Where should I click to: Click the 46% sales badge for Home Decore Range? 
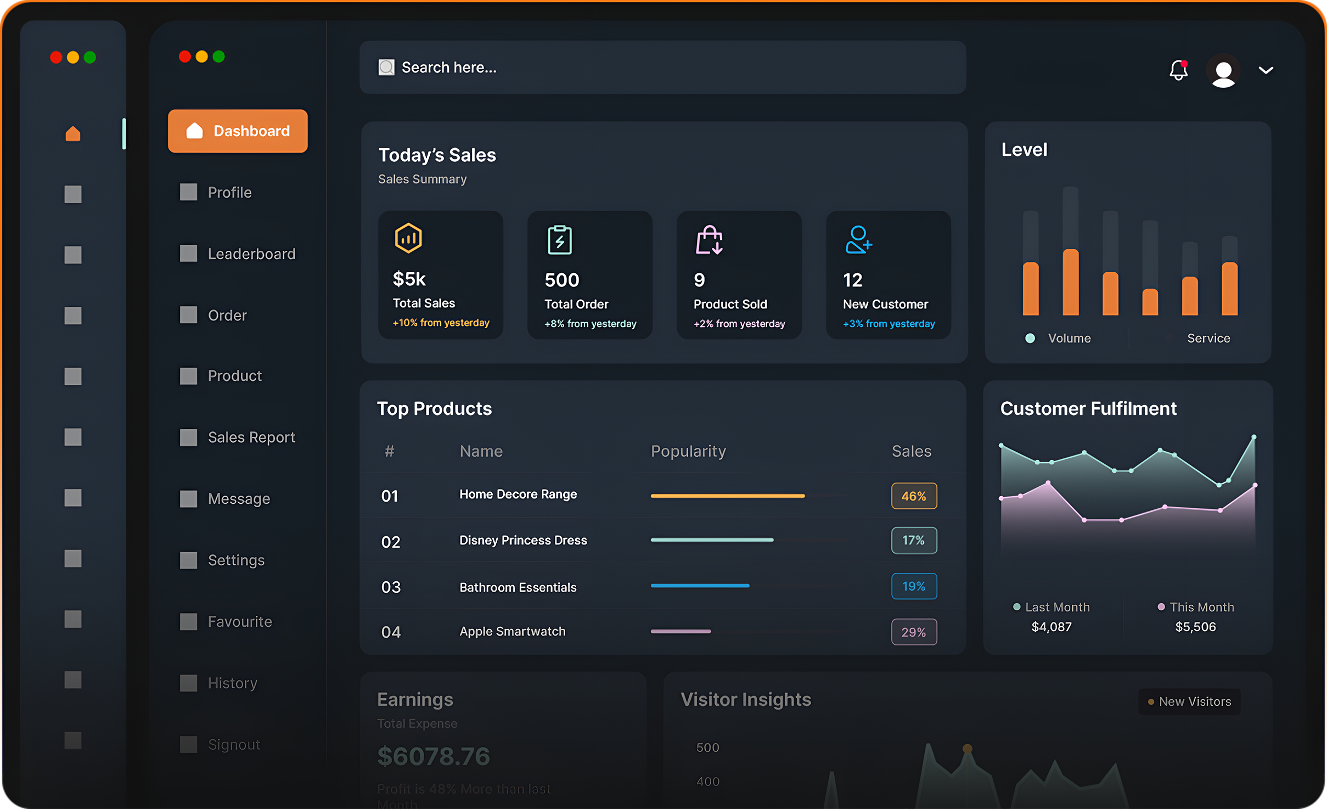(x=914, y=496)
